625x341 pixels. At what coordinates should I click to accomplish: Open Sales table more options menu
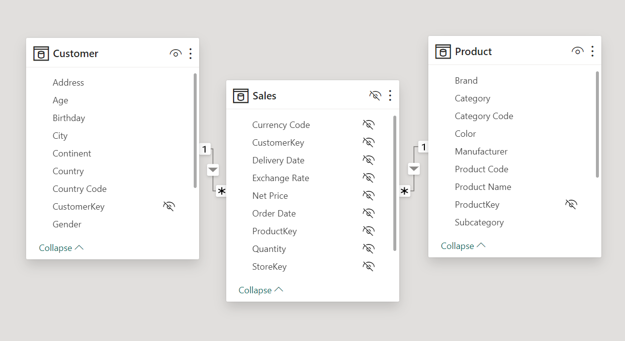[x=390, y=95]
